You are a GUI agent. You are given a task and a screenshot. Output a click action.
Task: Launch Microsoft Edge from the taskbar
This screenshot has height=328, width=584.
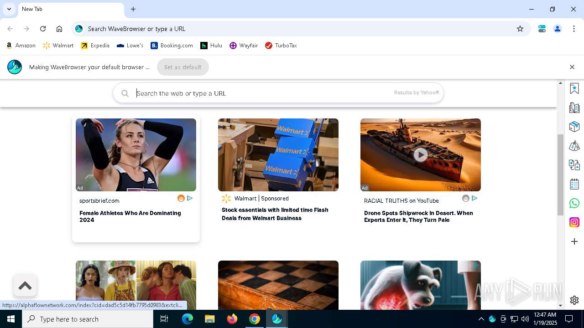[188, 319]
